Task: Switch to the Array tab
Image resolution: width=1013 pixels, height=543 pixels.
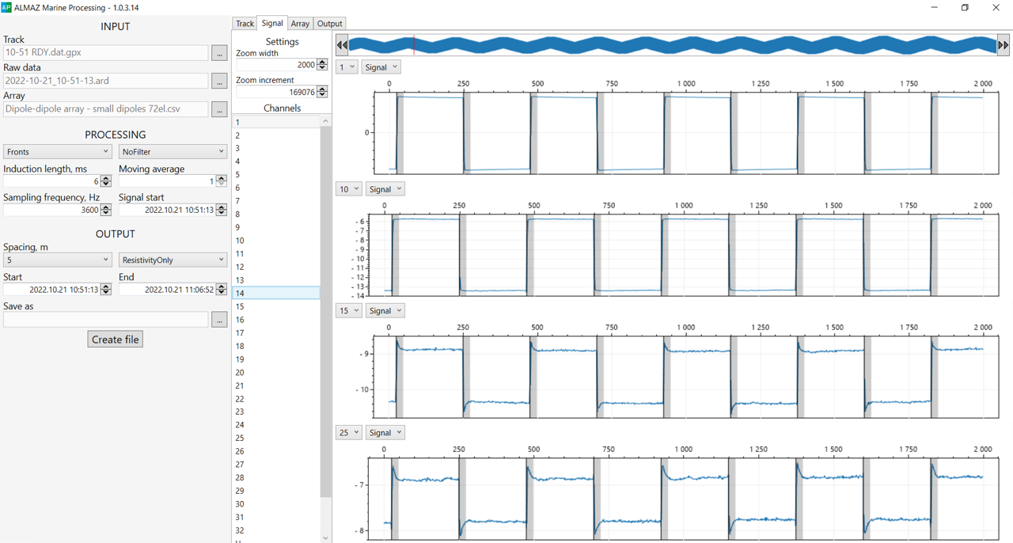Action: (300, 24)
